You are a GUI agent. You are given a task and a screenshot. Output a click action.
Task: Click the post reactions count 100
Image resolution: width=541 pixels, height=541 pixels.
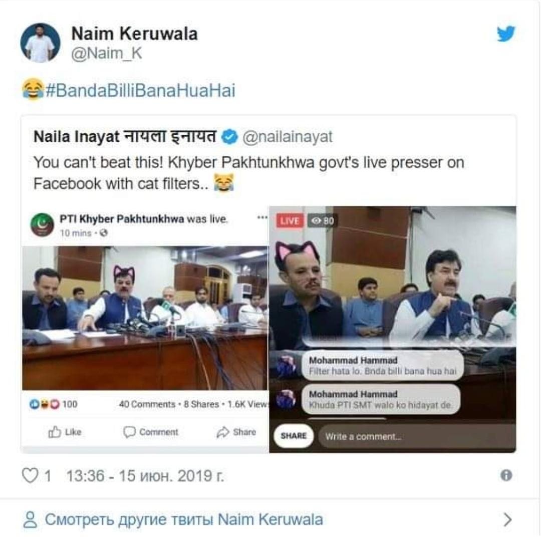[70, 404]
